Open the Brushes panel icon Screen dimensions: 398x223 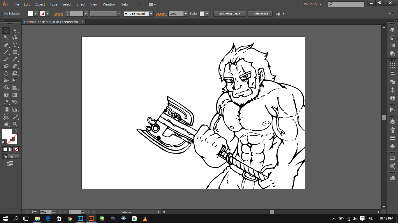(392, 130)
